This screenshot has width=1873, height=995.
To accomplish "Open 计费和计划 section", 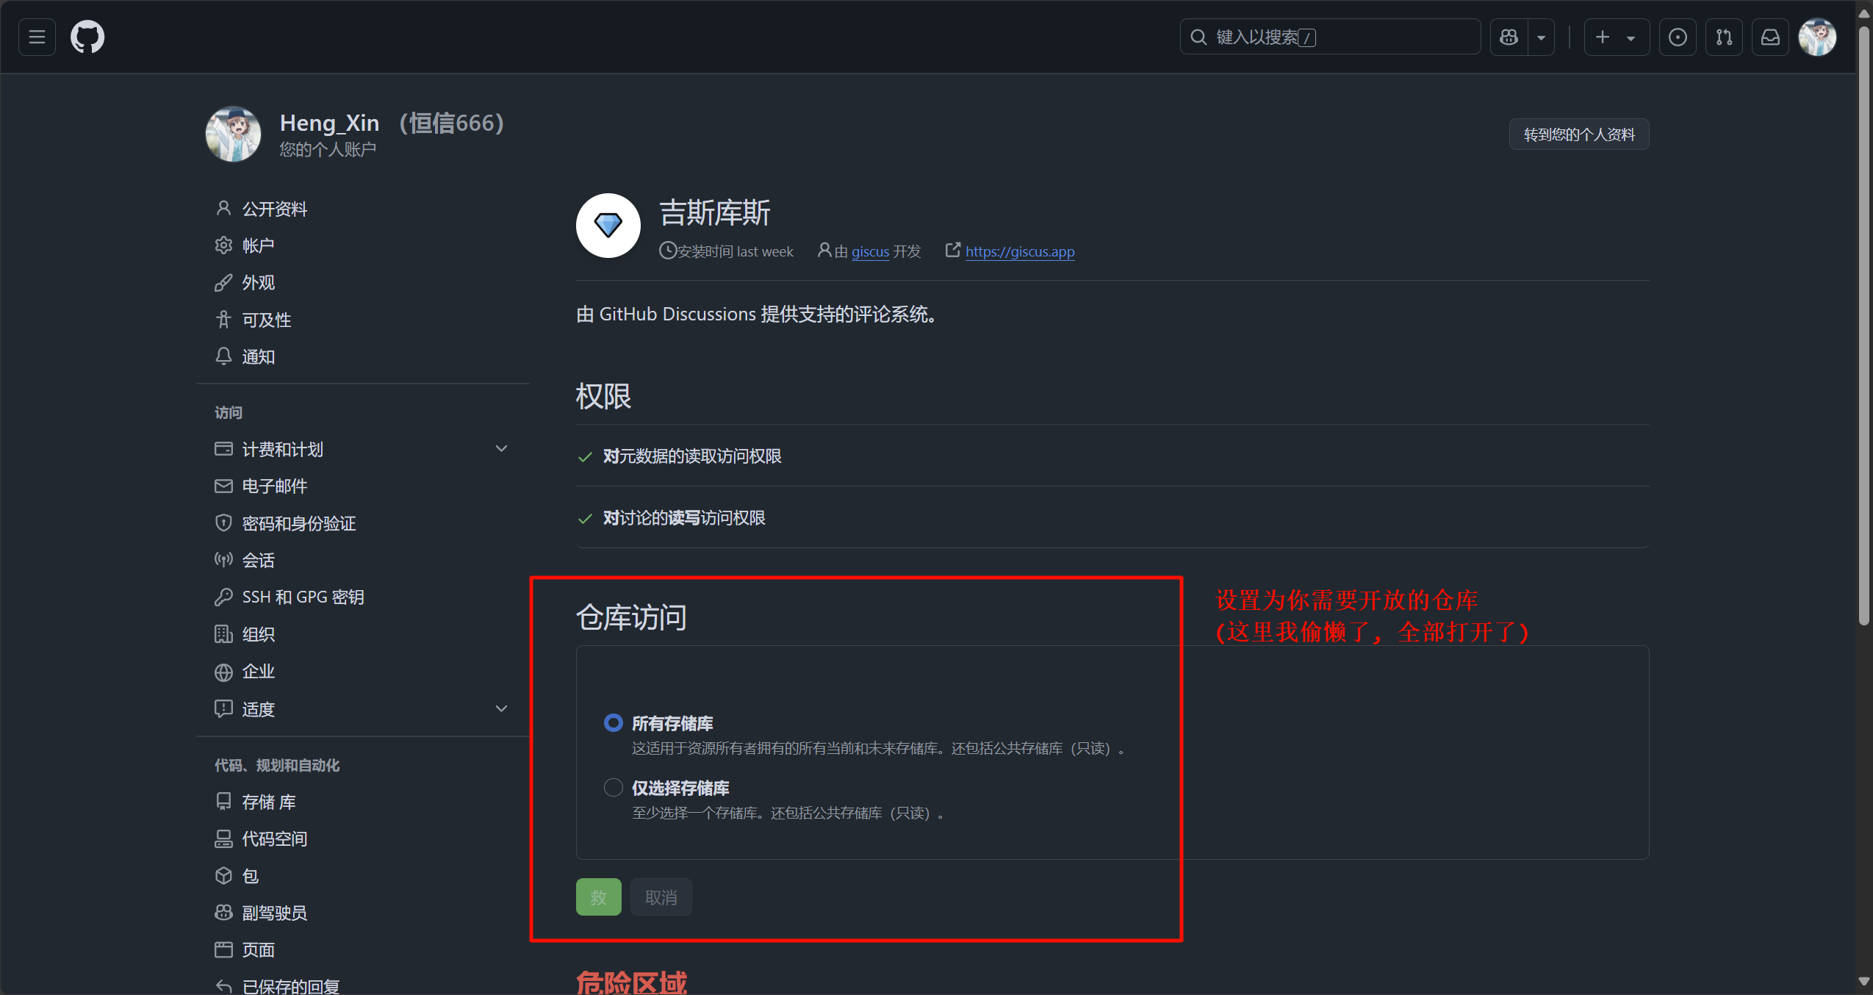I will click(283, 449).
